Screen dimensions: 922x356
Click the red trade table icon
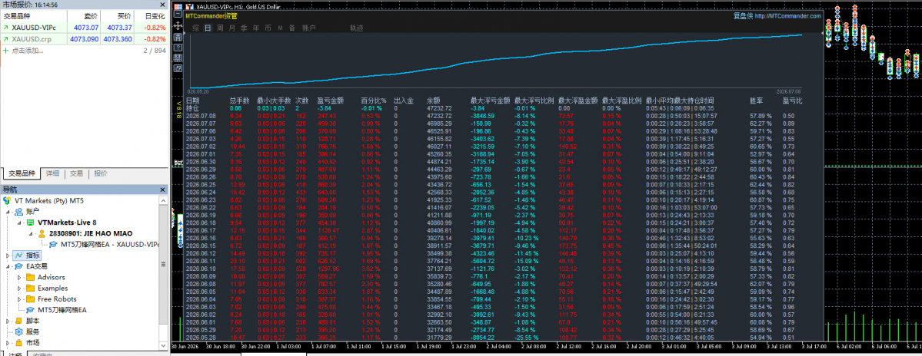(x=178, y=6)
